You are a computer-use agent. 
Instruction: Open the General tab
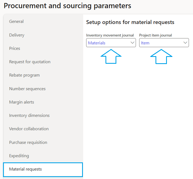click(16, 22)
